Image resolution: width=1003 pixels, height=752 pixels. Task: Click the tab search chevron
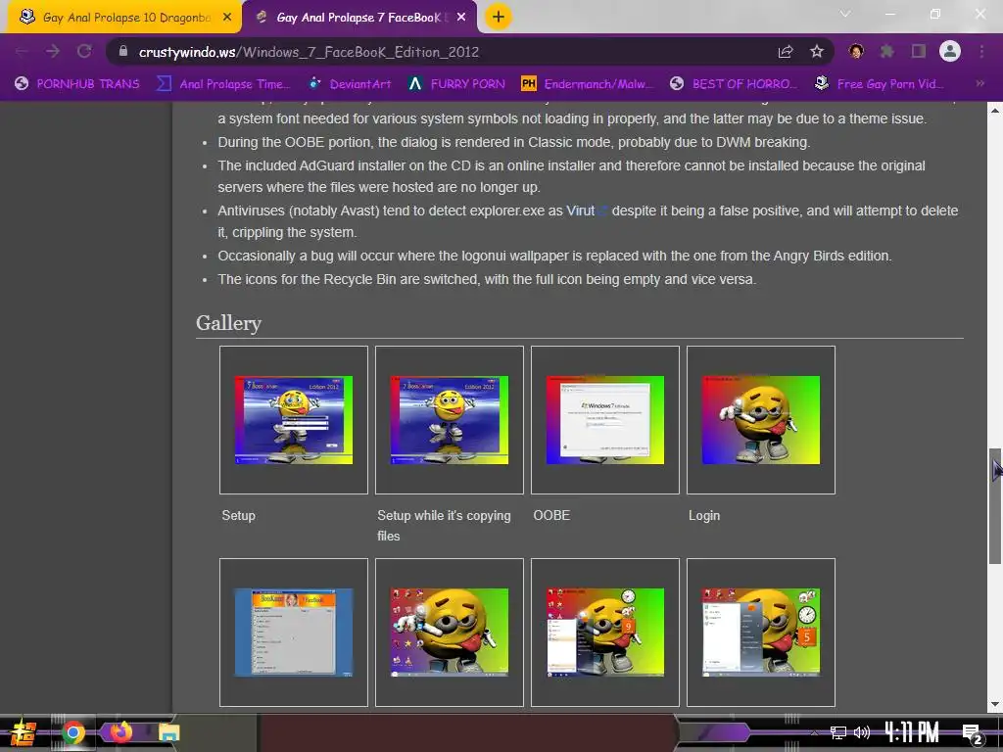845,14
